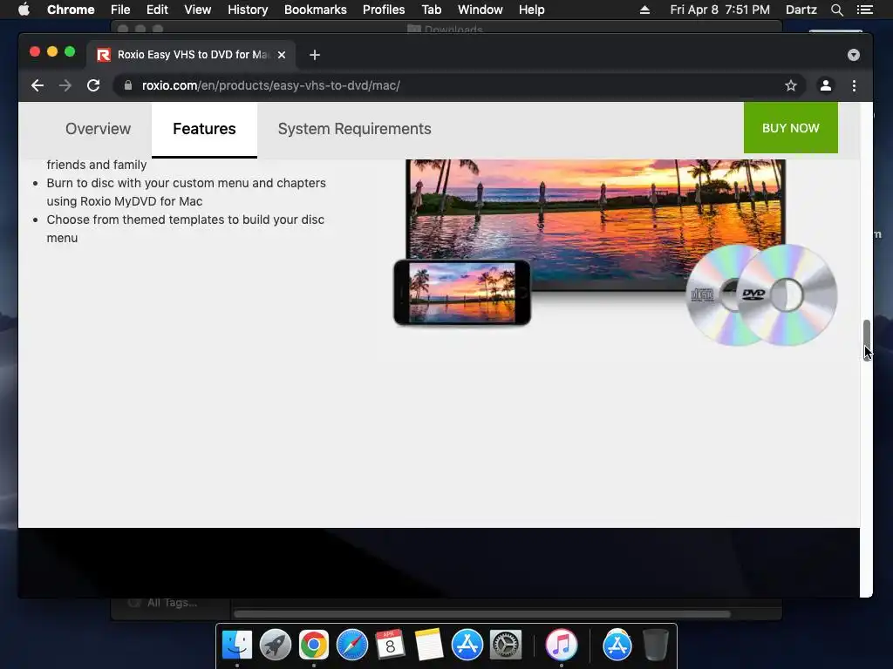Select the Roxio Easy VHS to DVD tab
This screenshot has height=669, width=893.
click(191, 55)
